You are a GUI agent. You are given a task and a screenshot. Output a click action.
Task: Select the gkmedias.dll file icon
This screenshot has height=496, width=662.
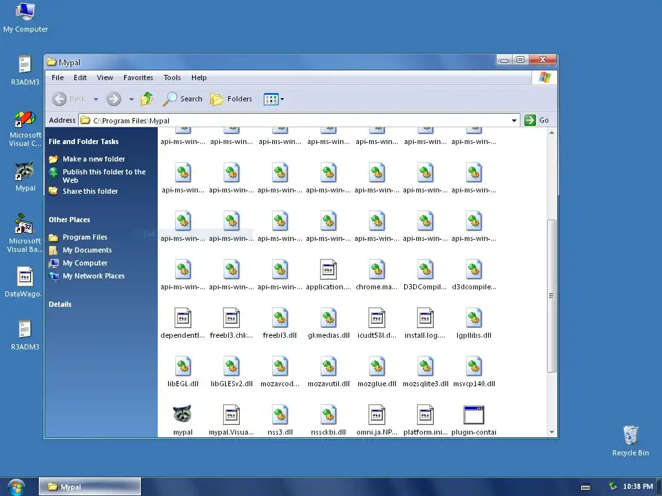click(x=328, y=318)
